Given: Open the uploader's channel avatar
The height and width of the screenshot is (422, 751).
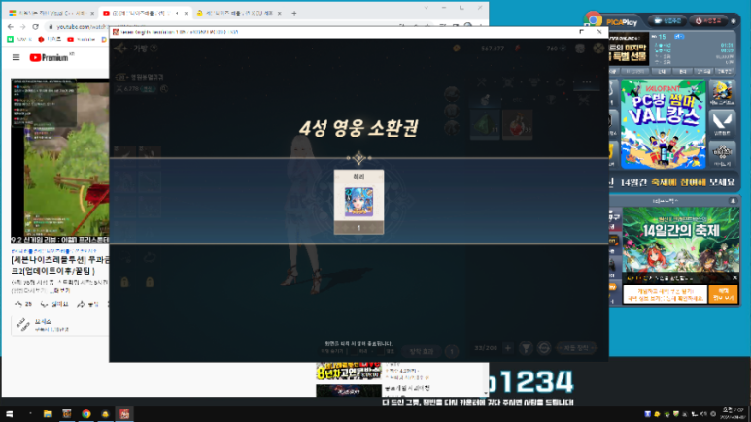Looking at the screenshot, I should (22, 325).
